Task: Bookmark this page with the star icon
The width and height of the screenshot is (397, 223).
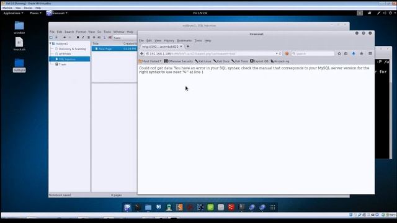Action: pos(339,54)
